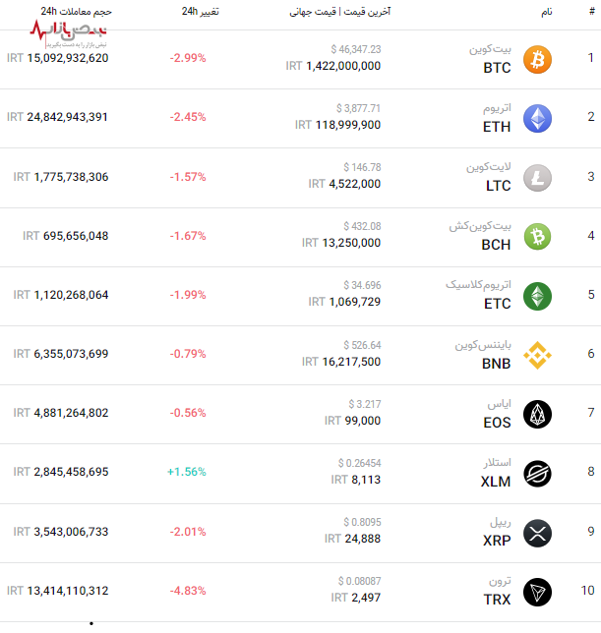Click the Litecoin LTC coin icon
Screen dimensions: 601x633
click(537, 177)
